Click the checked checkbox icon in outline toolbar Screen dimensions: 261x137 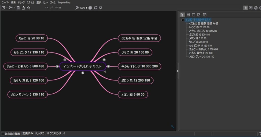pos(199,15)
